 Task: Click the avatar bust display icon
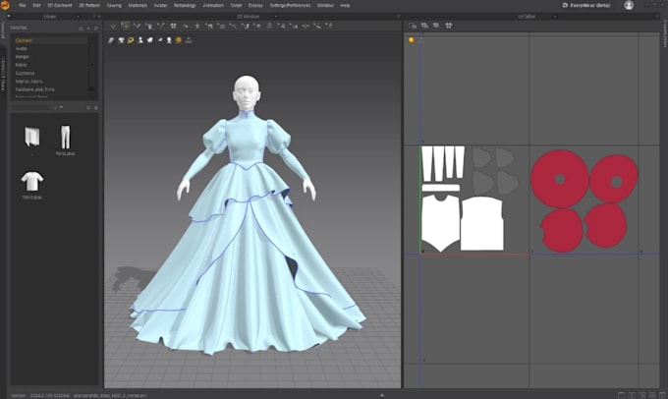coord(169,40)
